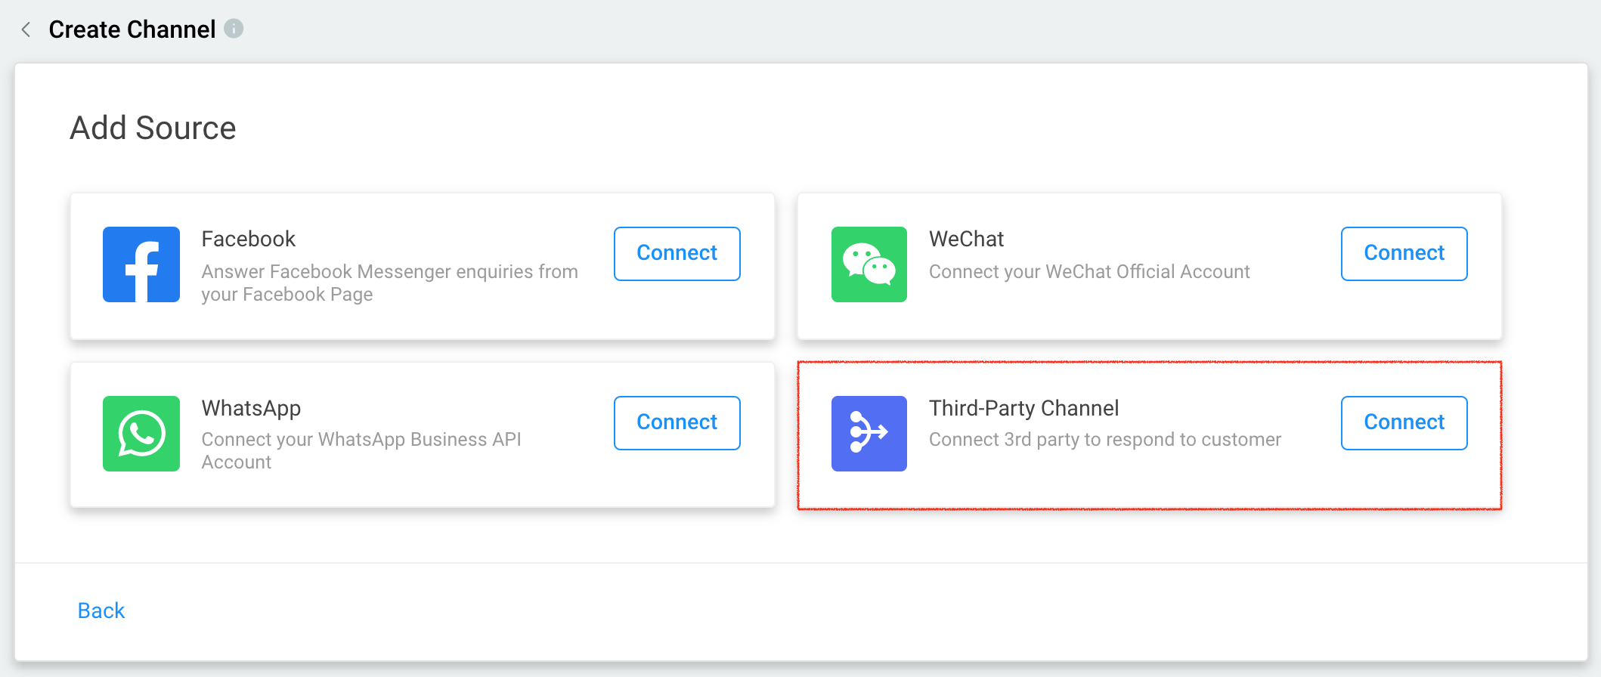
Task: Click the Create Channel page heading
Action: pyautogui.click(x=132, y=29)
